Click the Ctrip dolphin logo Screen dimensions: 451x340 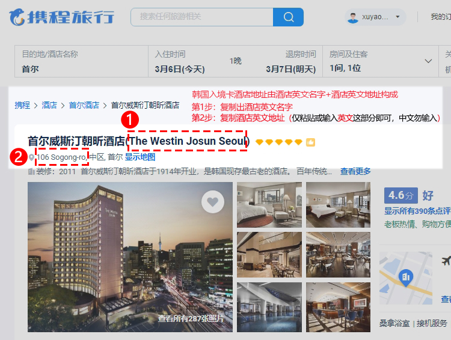coord(17,17)
